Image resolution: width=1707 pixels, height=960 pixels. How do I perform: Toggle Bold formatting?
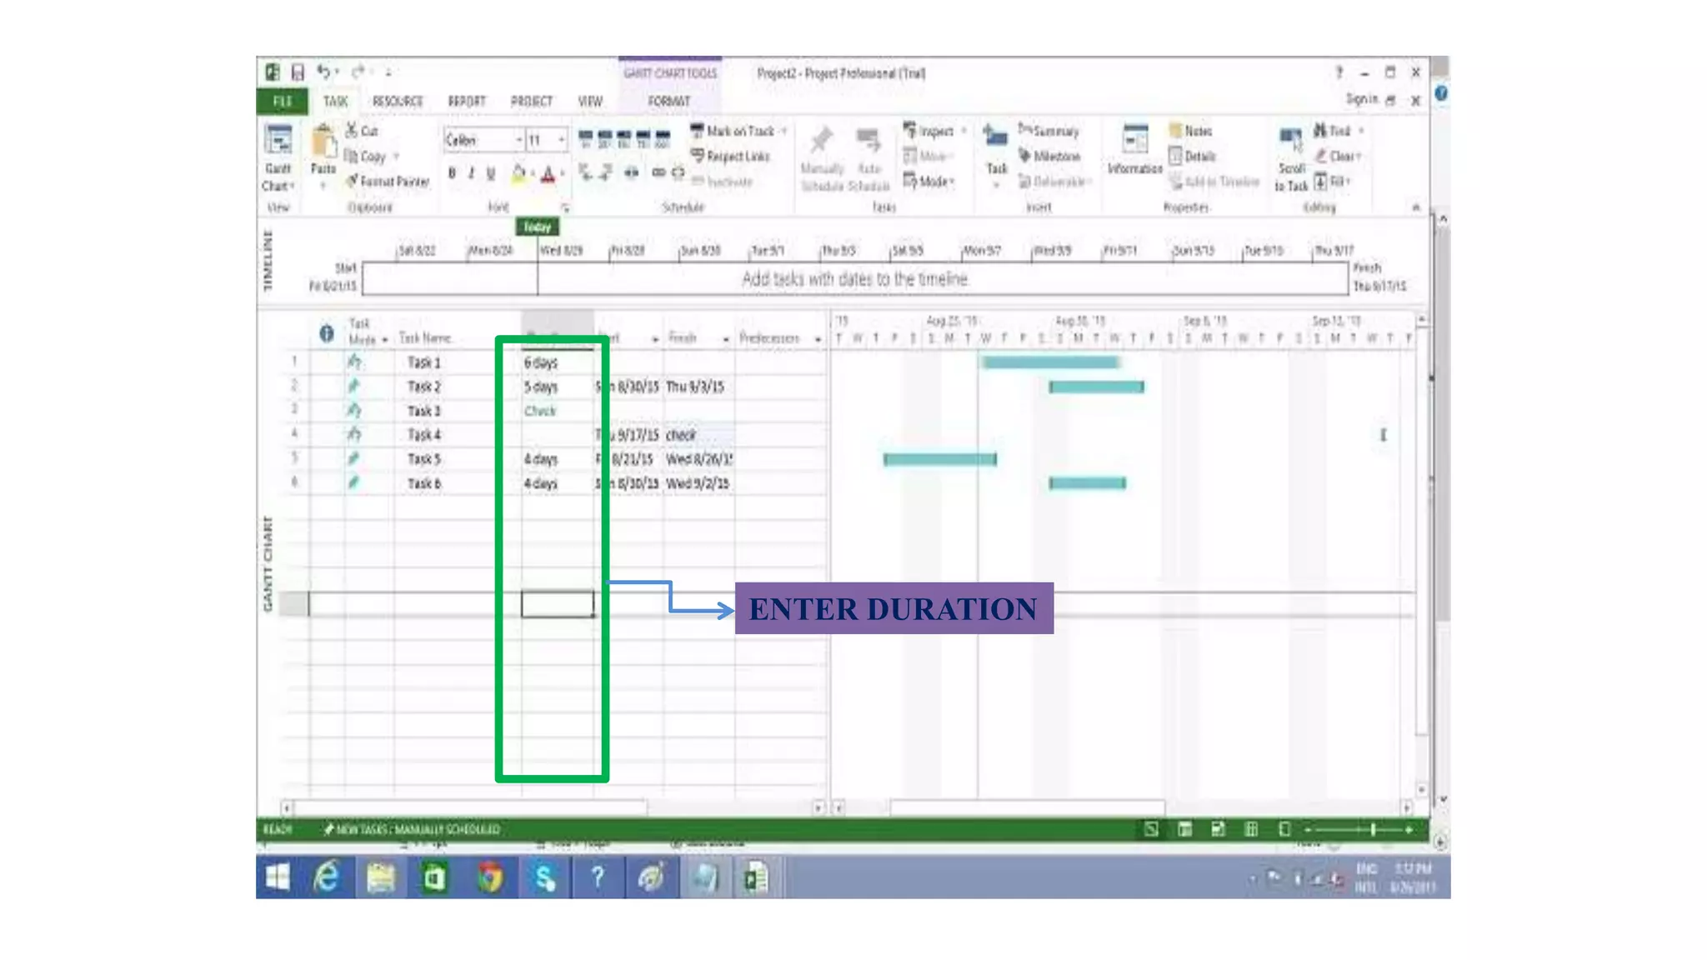click(452, 173)
